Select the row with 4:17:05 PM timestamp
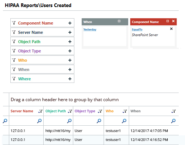The image size is (185, 145). [91, 130]
